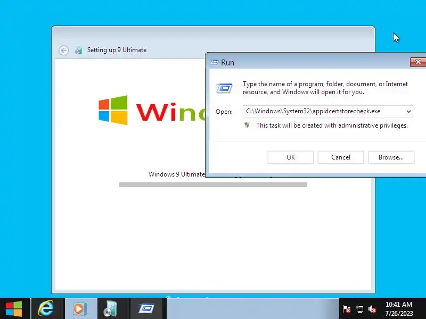Click the setup progress bar
The image size is (426, 319).
pos(214,184)
